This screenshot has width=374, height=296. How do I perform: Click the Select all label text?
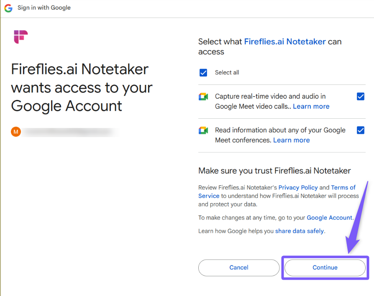click(227, 73)
